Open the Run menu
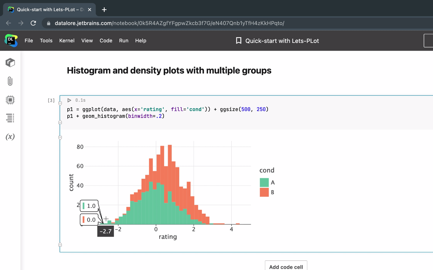The width and height of the screenshot is (433, 270). [124, 40]
